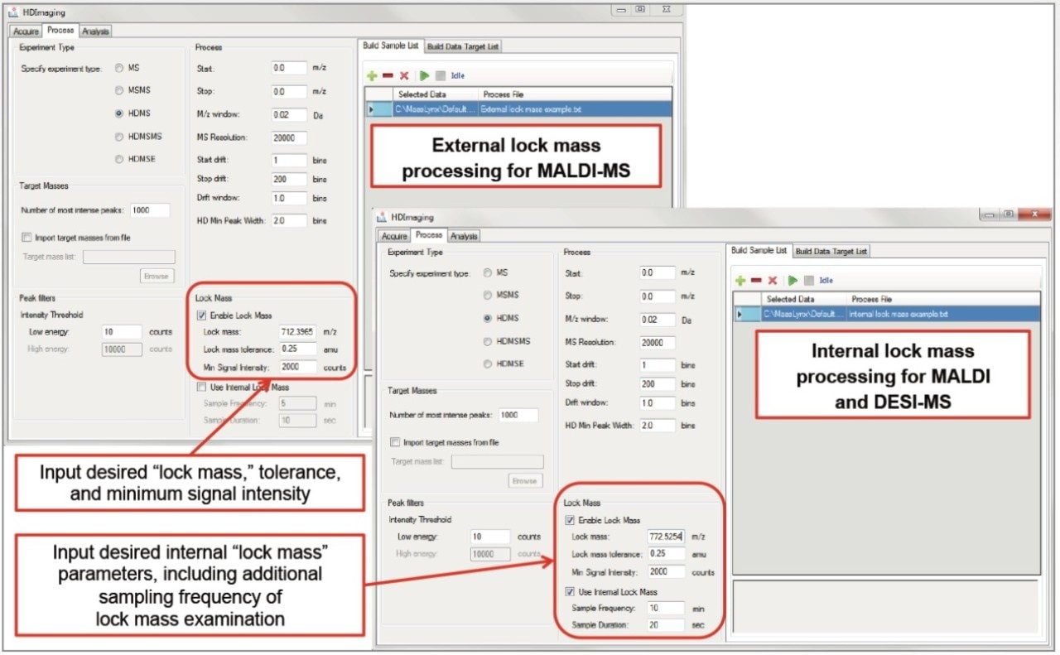Click Number of most intense peaks field, front window
Screen dimensions: 1060x655
[518, 415]
